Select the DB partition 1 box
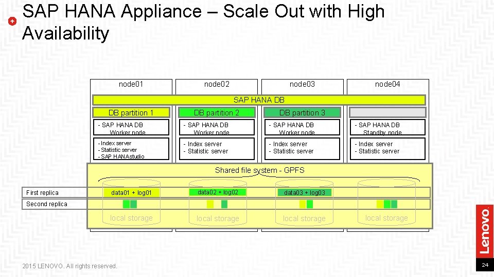This screenshot has height=277, width=494. [x=131, y=112]
